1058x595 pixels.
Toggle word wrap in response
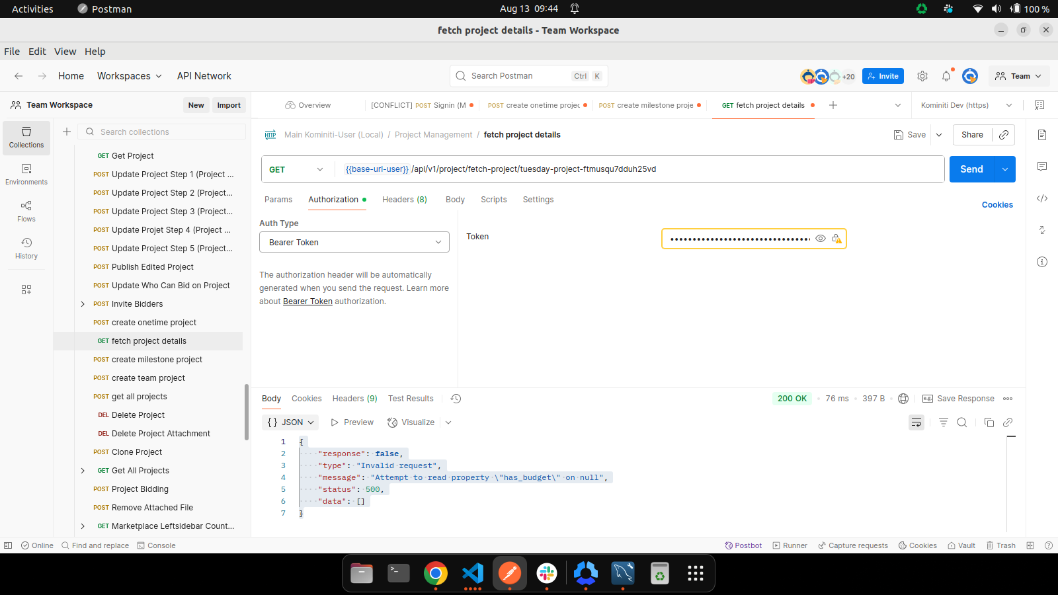point(916,422)
